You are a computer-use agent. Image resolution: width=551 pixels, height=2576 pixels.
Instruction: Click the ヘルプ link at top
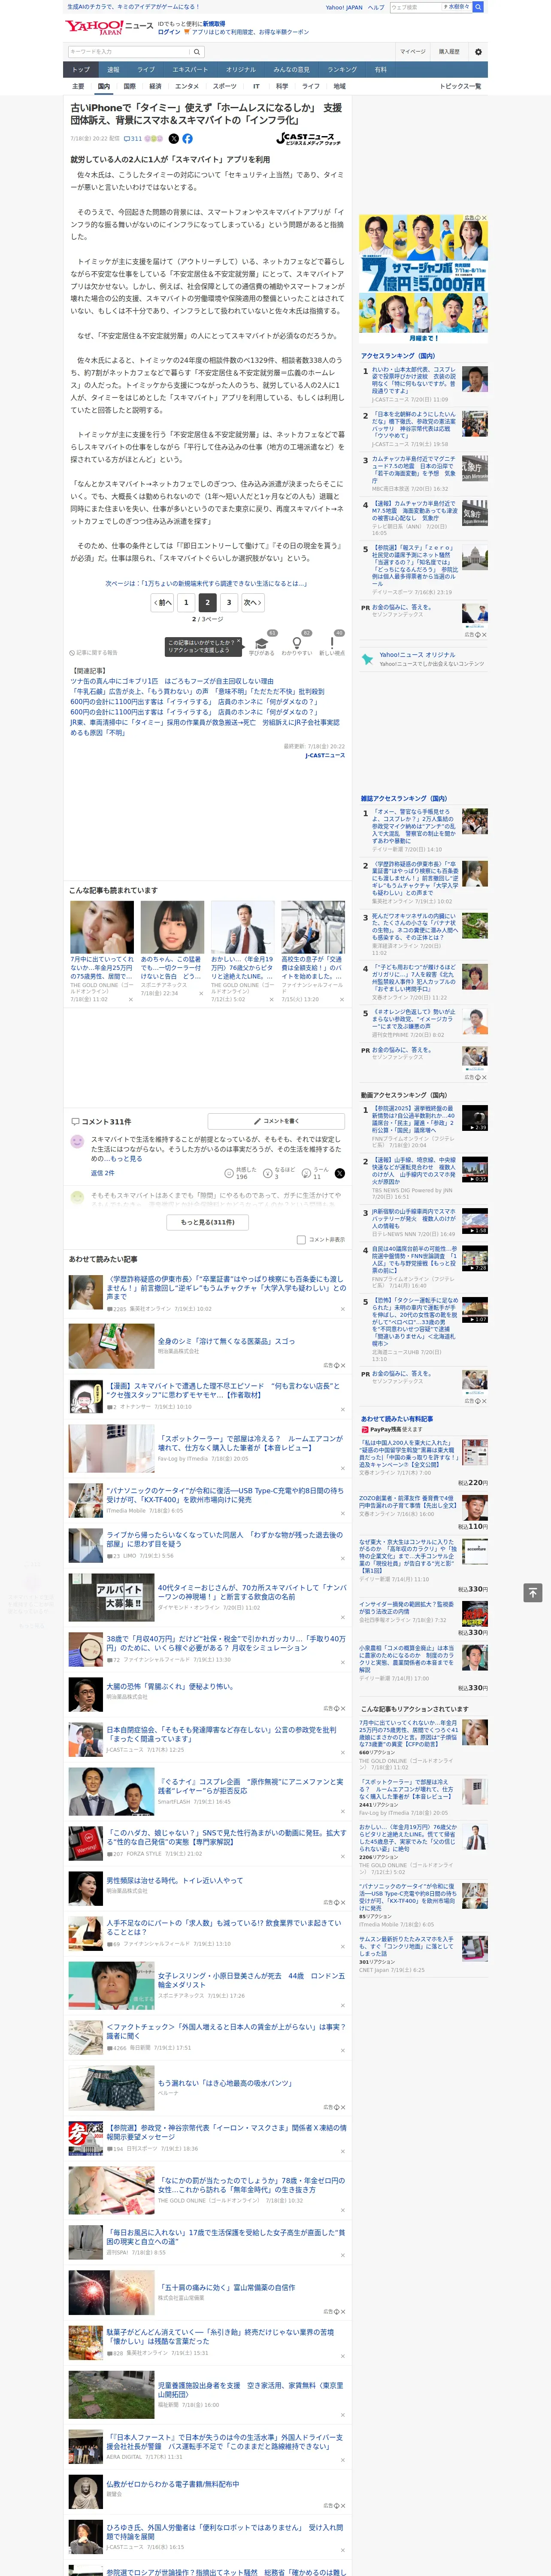click(375, 7)
